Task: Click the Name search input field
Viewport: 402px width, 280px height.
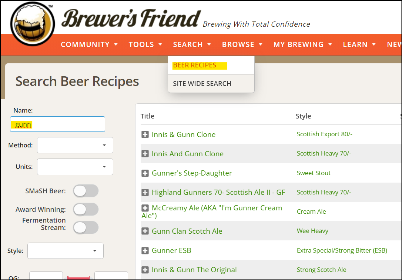Action: 57,124
